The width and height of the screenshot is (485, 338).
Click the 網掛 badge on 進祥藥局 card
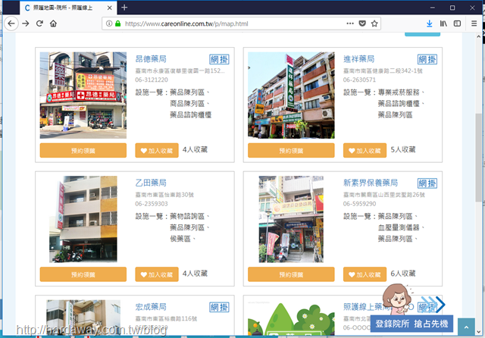pos(427,59)
